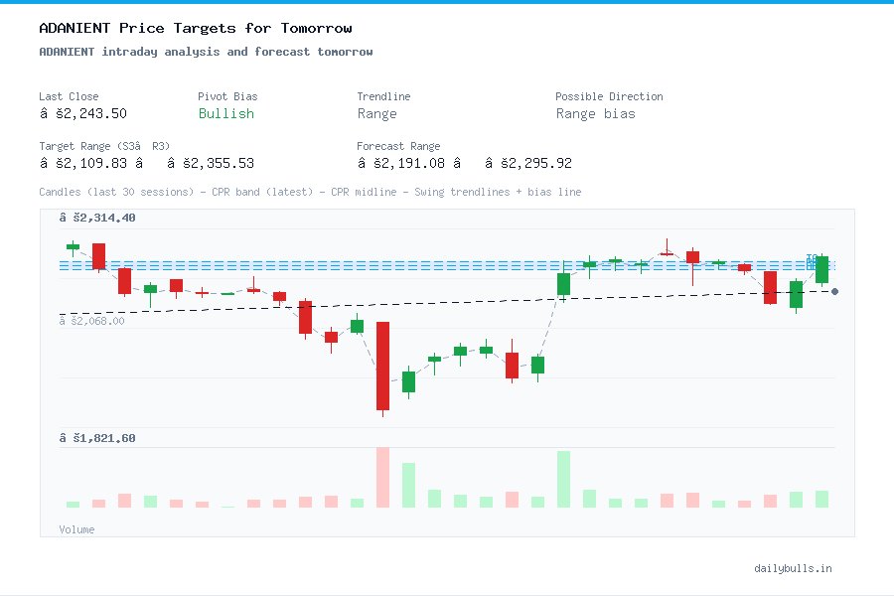Expand the Forecast Range details
Image resolution: width=894 pixels, height=596 pixels.
398,146
